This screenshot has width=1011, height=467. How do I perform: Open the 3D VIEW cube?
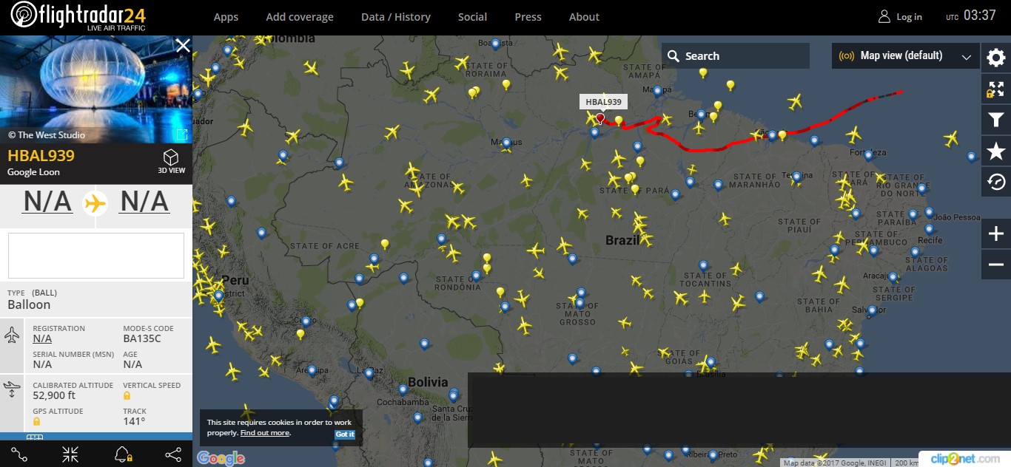pyautogui.click(x=171, y=161)
